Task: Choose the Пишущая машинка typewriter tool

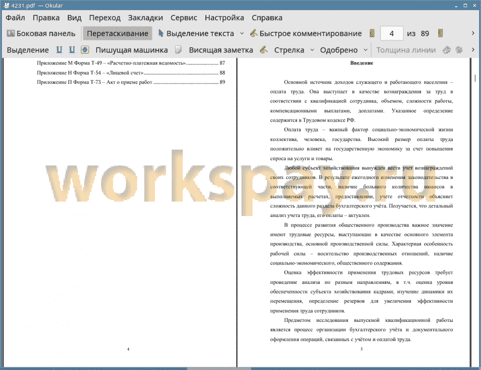Action: coord(132,50)
